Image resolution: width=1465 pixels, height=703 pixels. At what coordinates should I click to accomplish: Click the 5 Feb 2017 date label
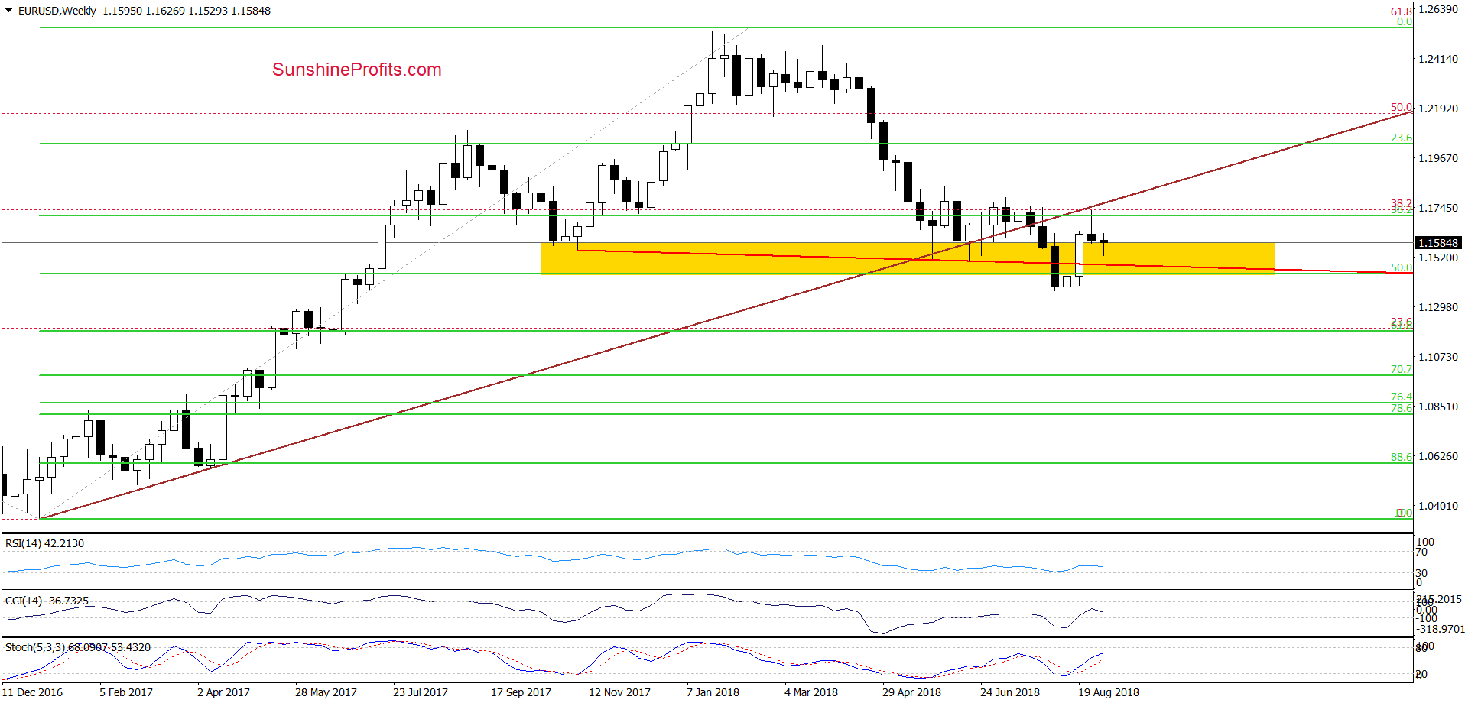[x=126, y=692]
